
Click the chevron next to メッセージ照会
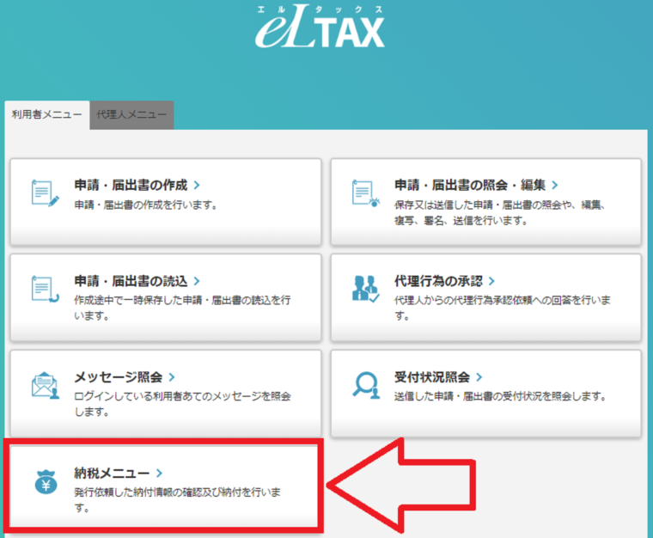tap(172, 377)
